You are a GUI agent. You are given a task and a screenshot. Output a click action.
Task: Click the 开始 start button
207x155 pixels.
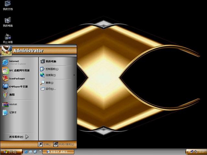tap(11, 152)
